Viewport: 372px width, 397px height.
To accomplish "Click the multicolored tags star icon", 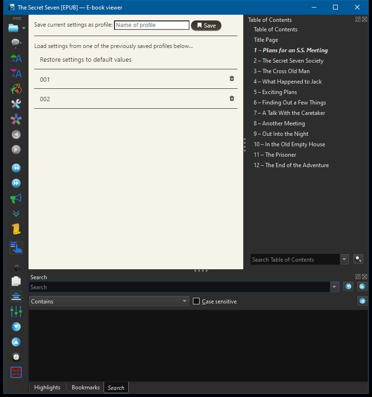I will click(16, 119).
